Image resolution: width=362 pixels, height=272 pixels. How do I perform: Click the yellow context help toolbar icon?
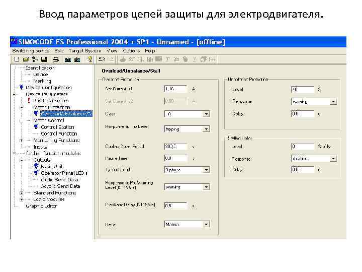[x=89, y=59]
